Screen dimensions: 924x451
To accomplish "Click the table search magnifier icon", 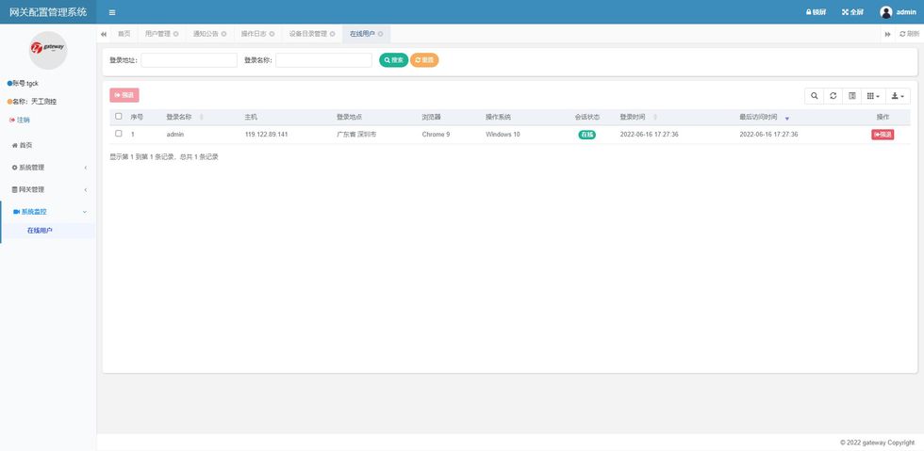I will tap(815, 96).
